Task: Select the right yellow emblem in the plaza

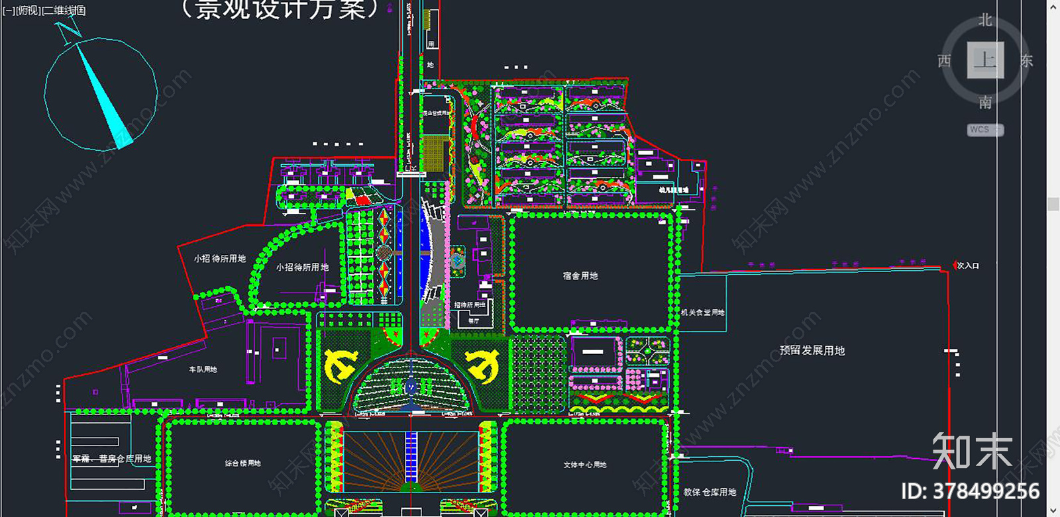Action: point(482,366)
